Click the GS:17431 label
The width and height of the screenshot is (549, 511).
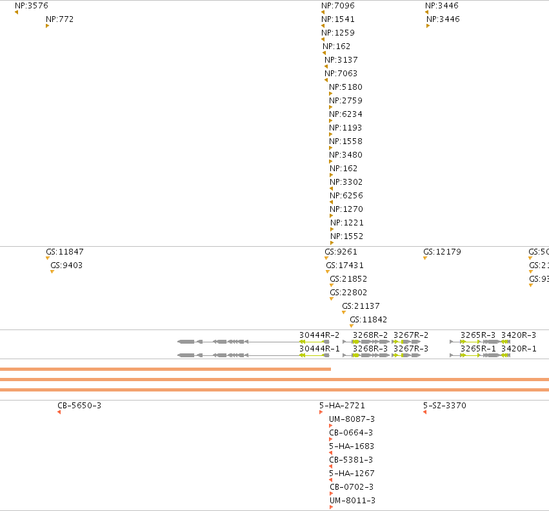tap(345, 266)
